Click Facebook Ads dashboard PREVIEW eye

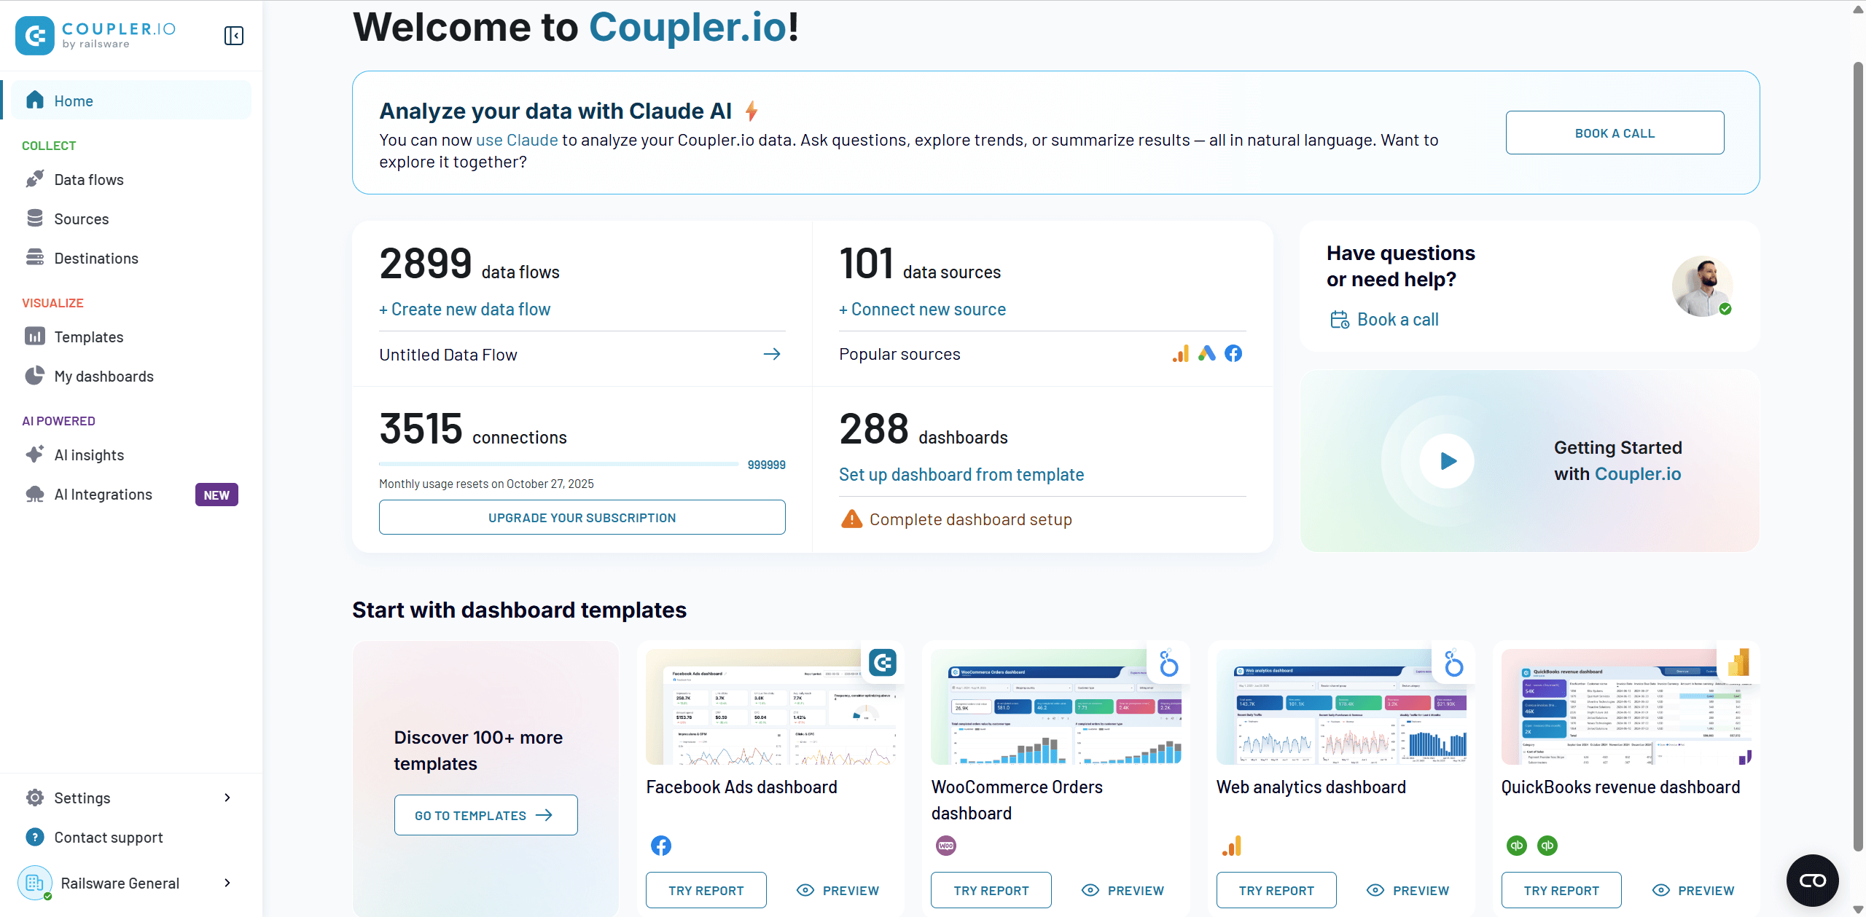pos(805,890)
